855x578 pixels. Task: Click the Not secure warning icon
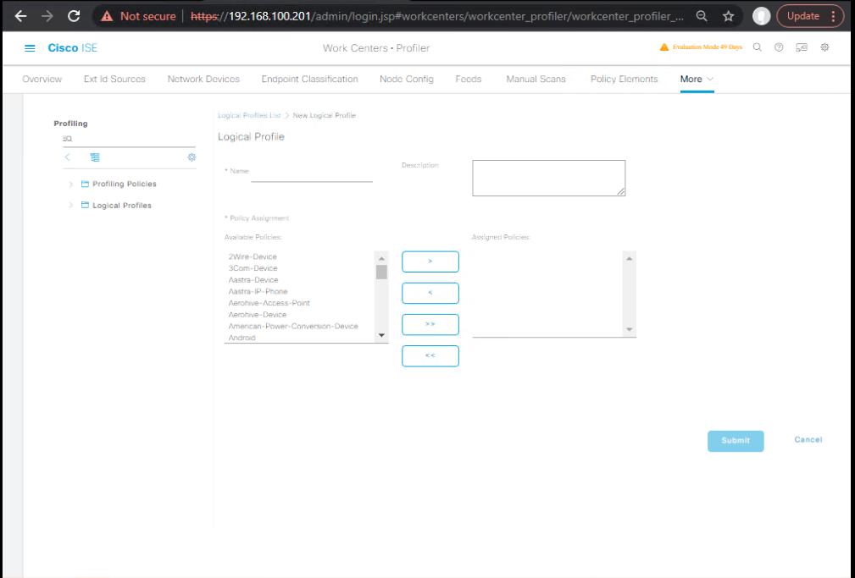107,16
